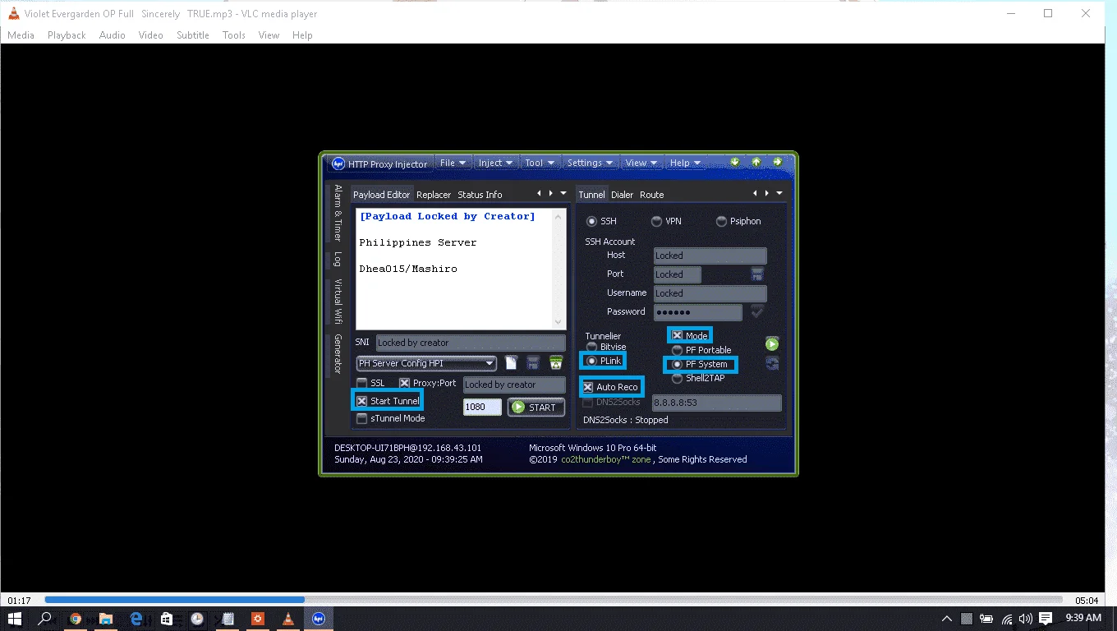Open the tab list dropdown beside Route
Screen dimensions: 1117x631
click(x=779, y=194)
